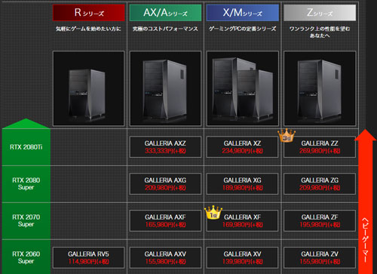
Task: Click the Z series tower image
Action: 320,88
